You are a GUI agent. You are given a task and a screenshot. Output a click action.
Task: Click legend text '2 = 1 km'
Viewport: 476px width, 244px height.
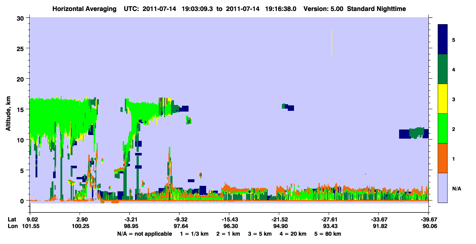point(229,234)
